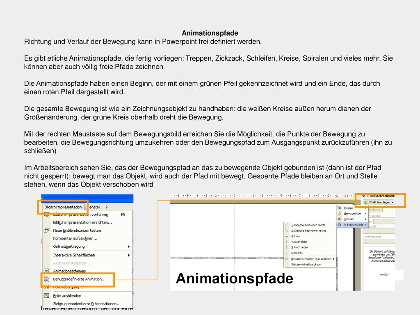Select the Animationsschemas menu entry
The width and height of the screenshot is (420, 315).
[88, 271]
